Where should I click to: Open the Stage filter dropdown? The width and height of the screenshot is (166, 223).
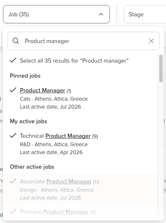[145, 14]
